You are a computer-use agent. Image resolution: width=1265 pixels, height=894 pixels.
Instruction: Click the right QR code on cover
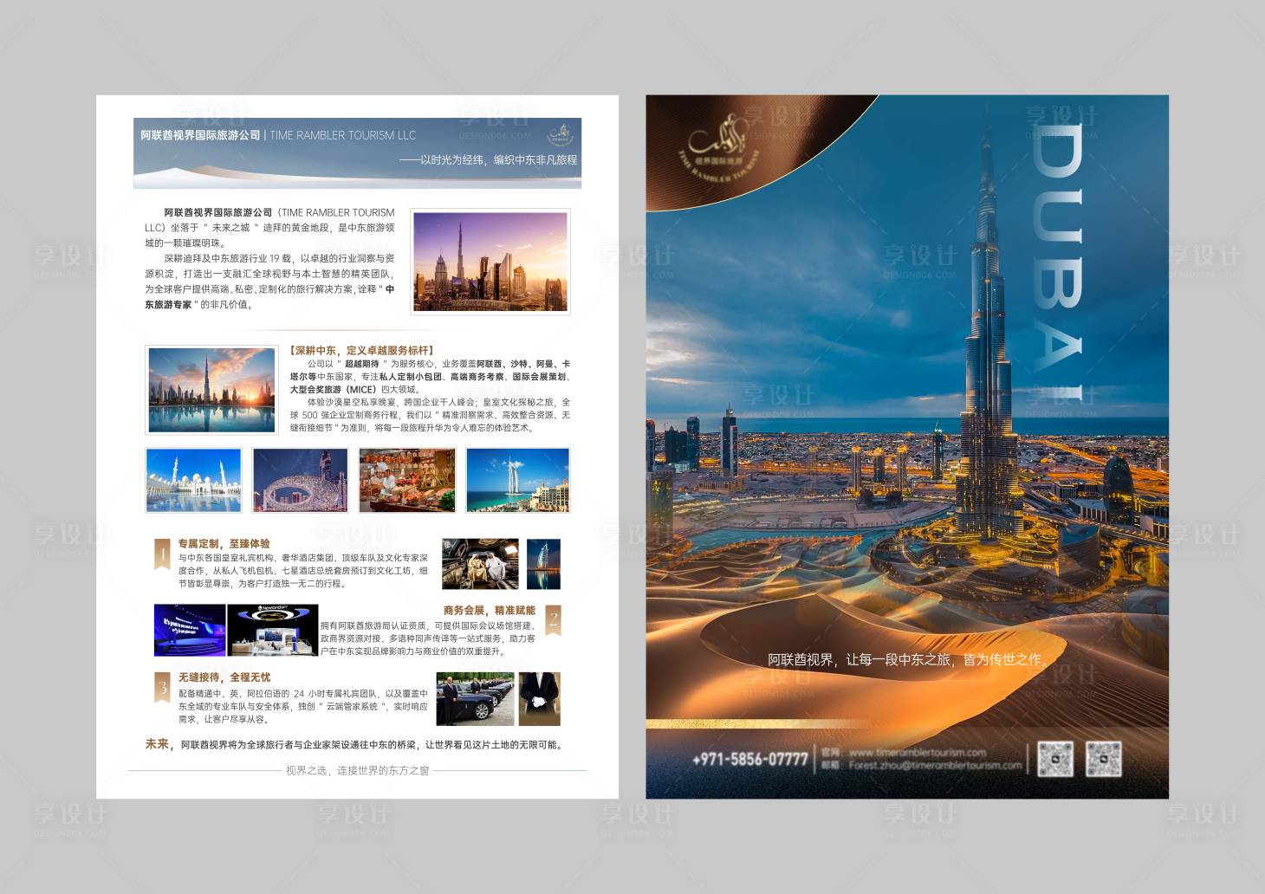point(1104,759)
